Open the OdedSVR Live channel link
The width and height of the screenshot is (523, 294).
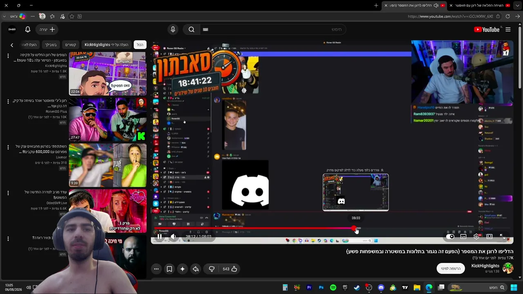(57, 203)
